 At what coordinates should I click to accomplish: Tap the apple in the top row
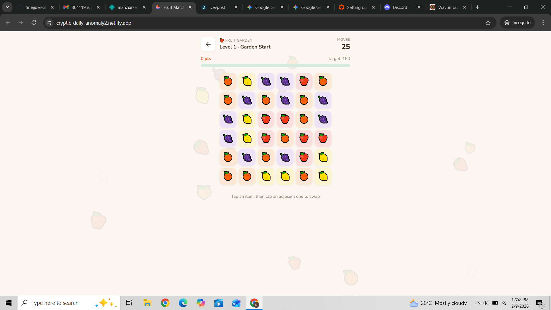click(304, 81)
